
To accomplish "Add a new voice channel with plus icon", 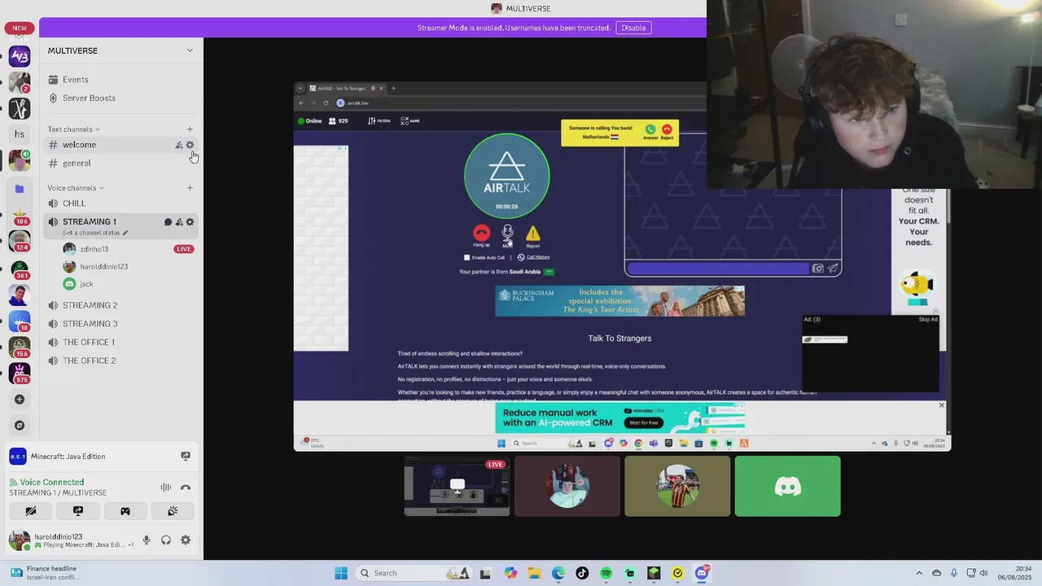I will click(x=190, y=188).
